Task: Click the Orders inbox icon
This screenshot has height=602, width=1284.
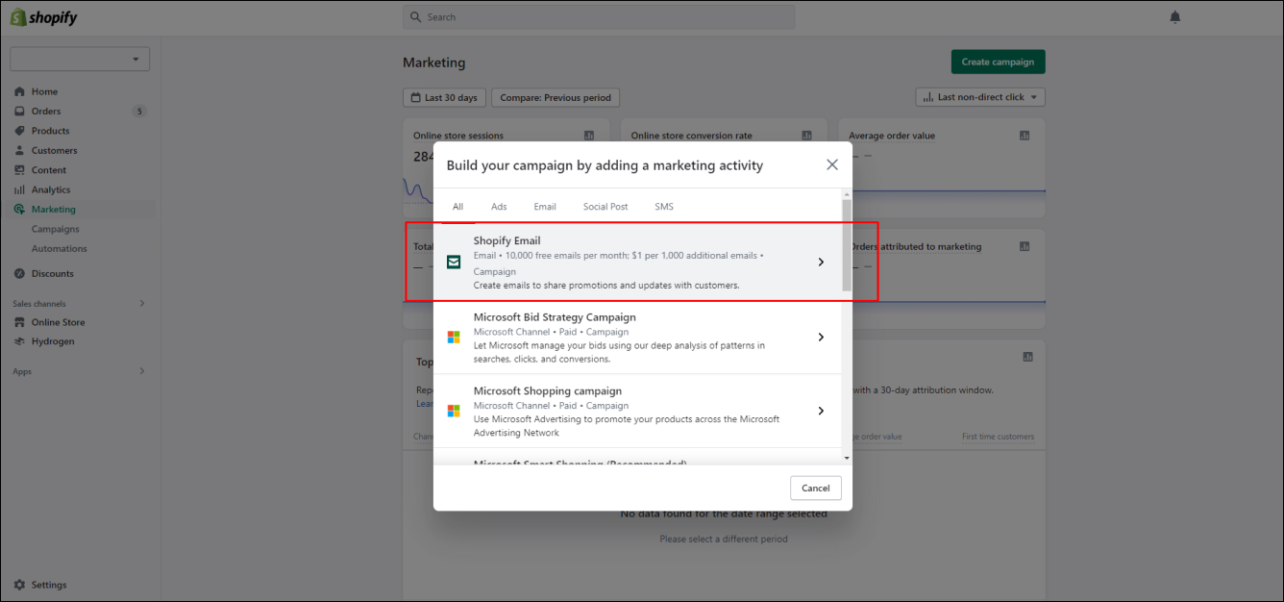Action: click(x=19, y=112)
